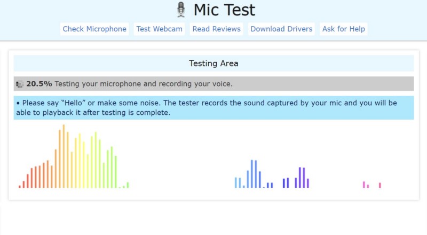Click Ask for Help link
The height and width of the screenshot is (235, 427).
click(x=344, y=29)
